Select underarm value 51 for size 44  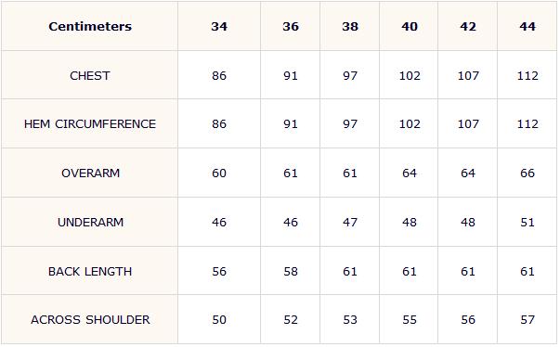(527, 223)
